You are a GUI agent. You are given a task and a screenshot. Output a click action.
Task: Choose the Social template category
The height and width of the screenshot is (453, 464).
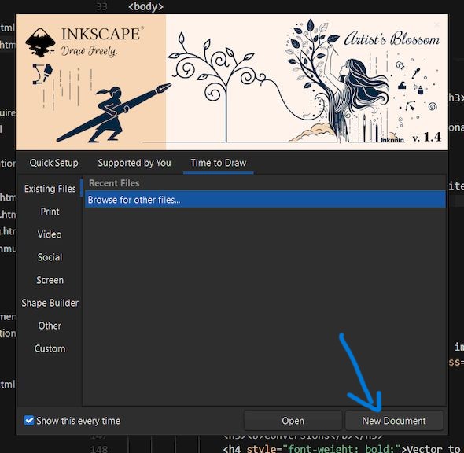coord(50,257)
